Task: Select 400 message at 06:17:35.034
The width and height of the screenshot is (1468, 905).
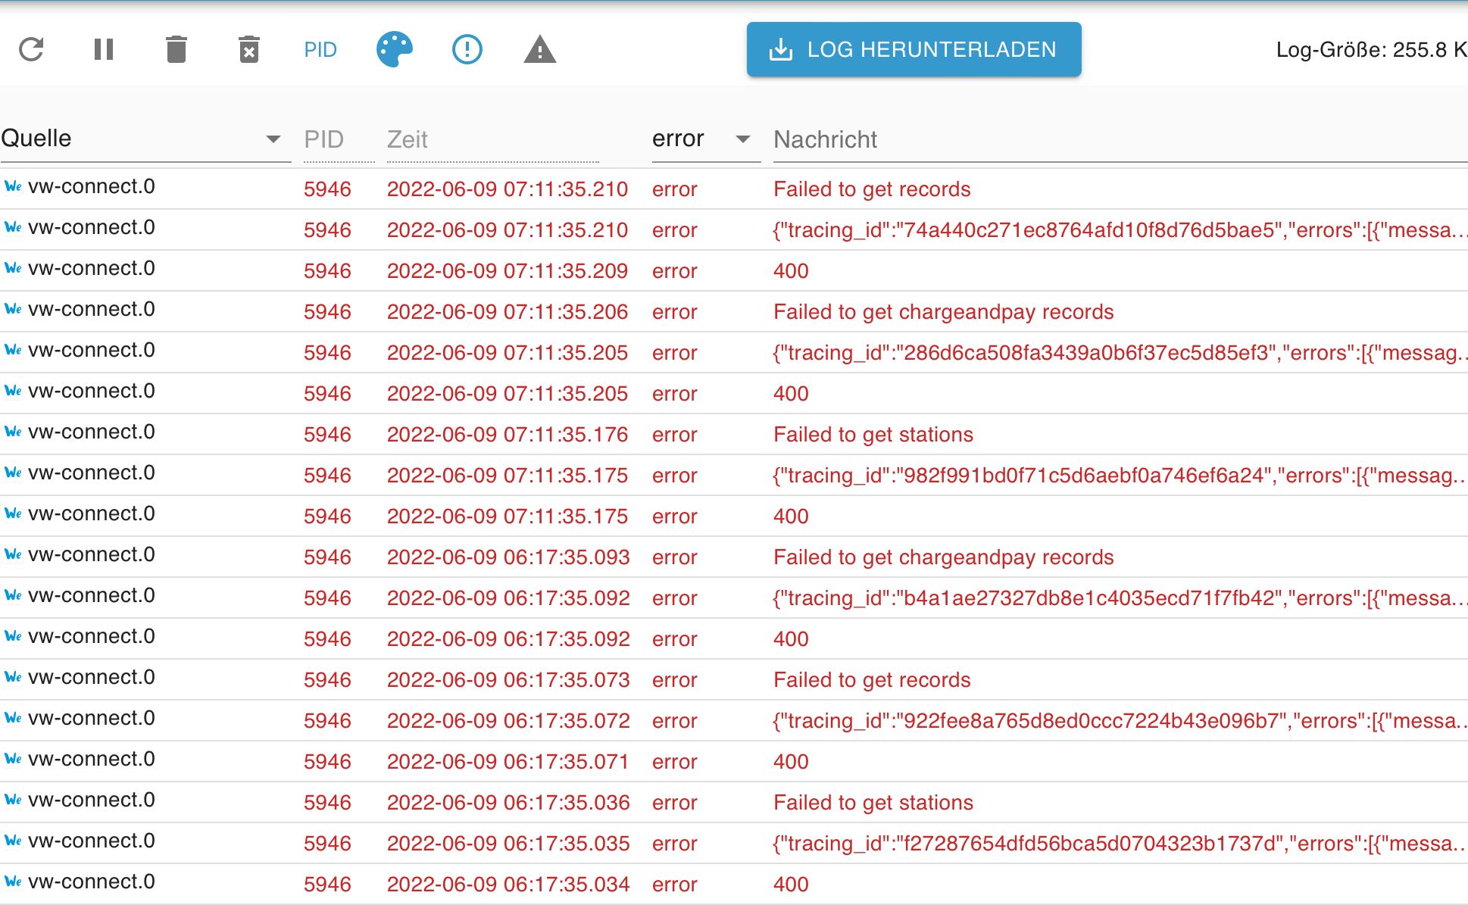Action: click(791, 885)
